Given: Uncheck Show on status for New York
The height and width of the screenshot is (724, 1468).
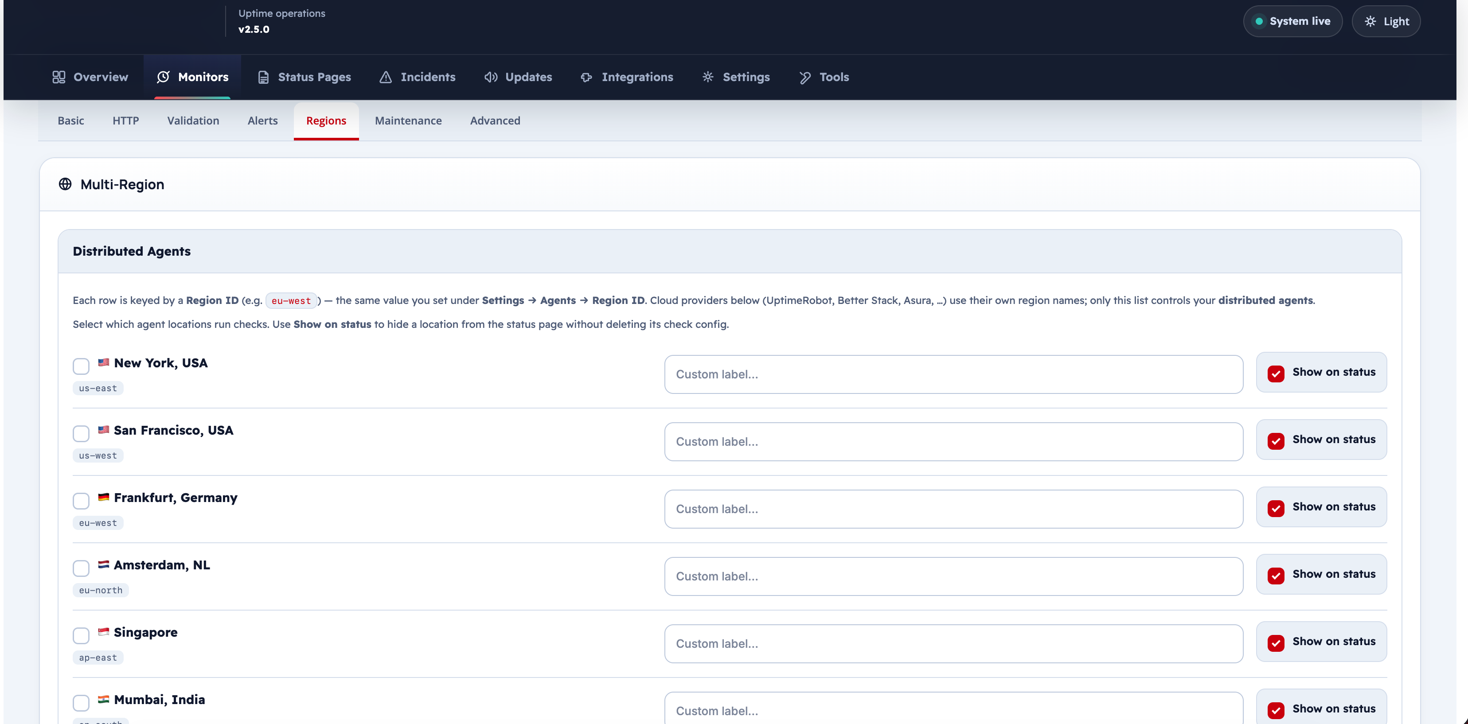Looking at the screenshot, I should click(x=1276, y=374).
